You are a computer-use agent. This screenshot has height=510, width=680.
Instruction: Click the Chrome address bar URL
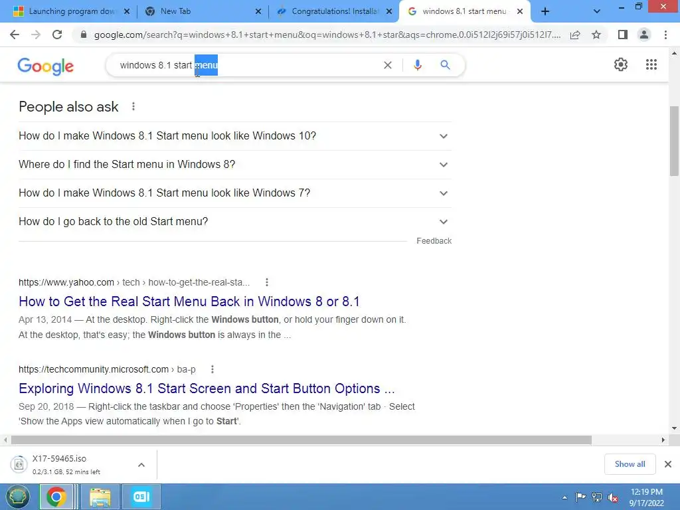pos(327,35)
